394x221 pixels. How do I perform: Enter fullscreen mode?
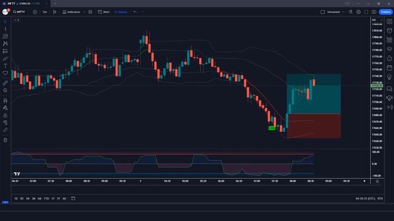[366, 12]
